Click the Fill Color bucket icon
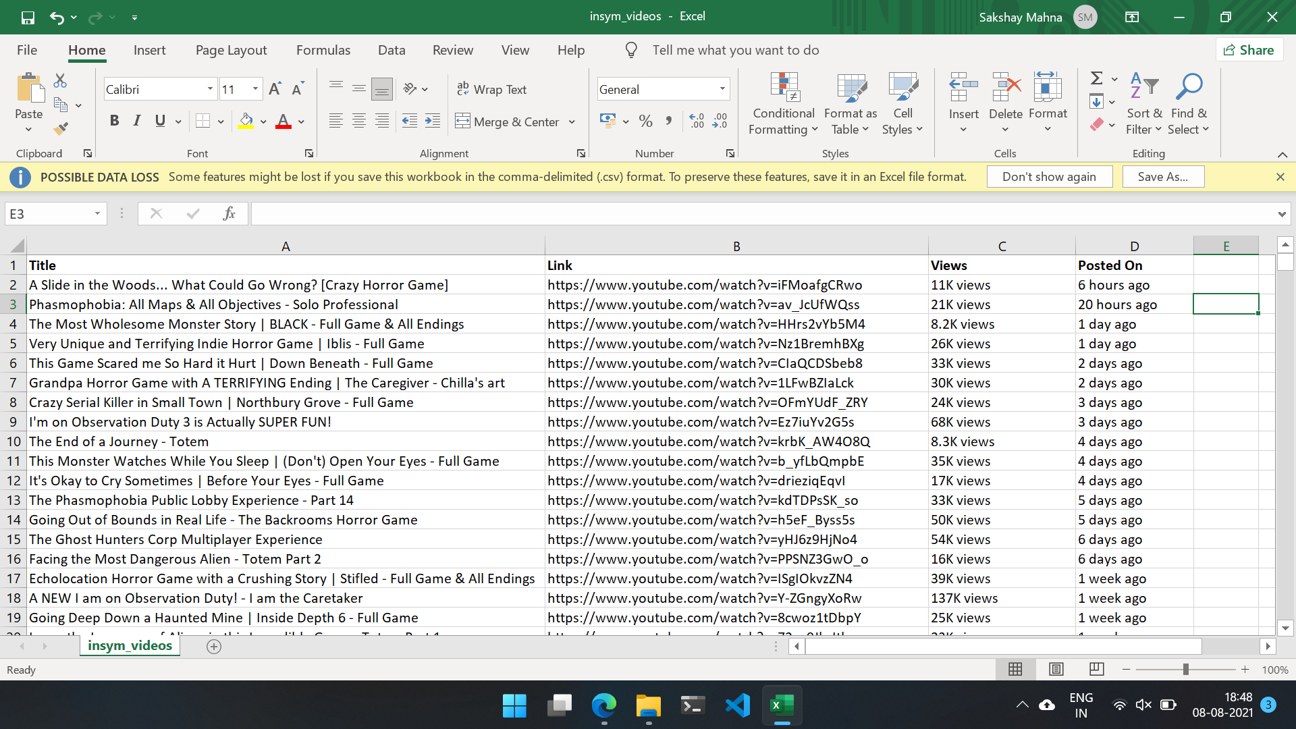The height and width of the screenshot is (729, 1296). pyautogui.click(x=246, y=121)
